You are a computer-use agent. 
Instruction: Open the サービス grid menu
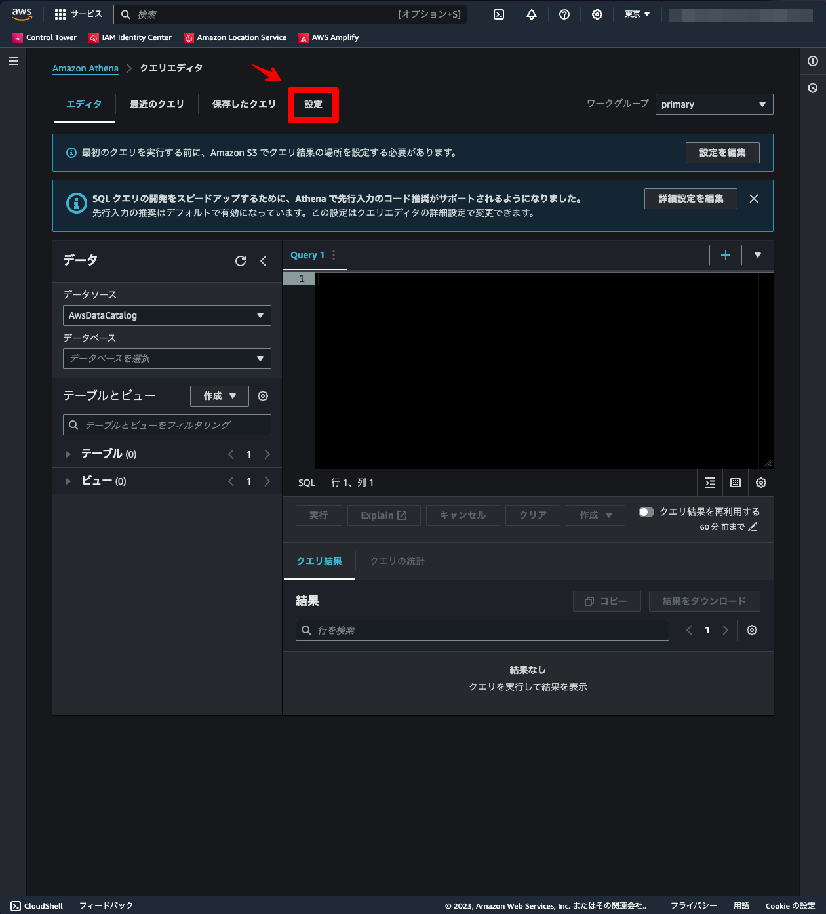coord(78,14)
